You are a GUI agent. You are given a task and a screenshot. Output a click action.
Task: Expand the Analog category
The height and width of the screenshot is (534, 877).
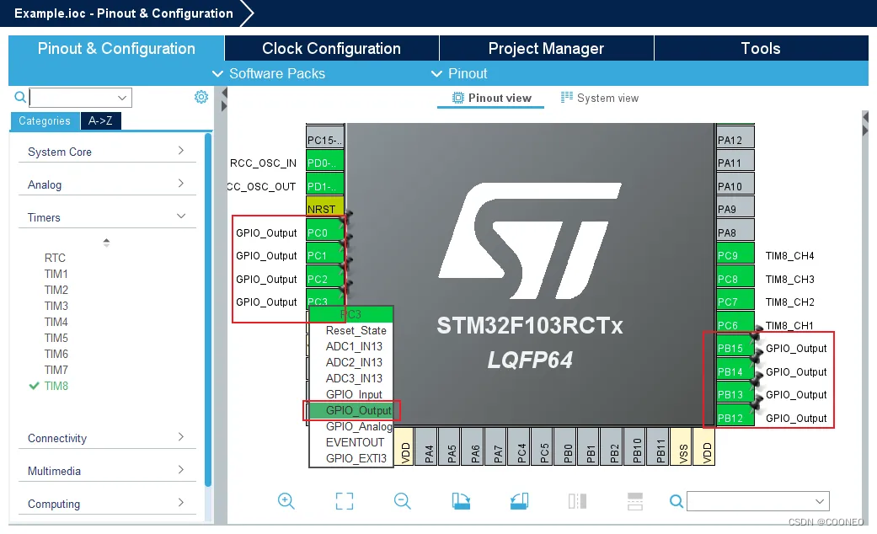coord(107,184)
